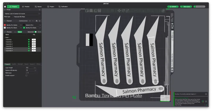Image resolution: width=212 pixels, height=111 pixels.
Task: Open the Strength settings tab
Action: click(20, 64)
